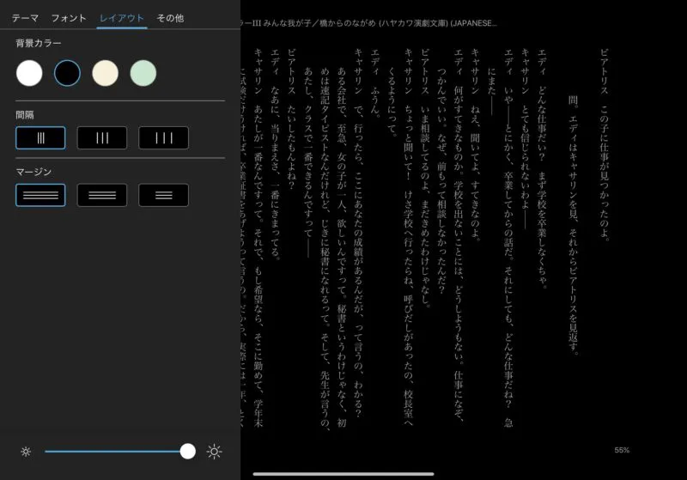Open the フォント tab
The height and width of the screenshot is (480, 687).
click(69, 18)
